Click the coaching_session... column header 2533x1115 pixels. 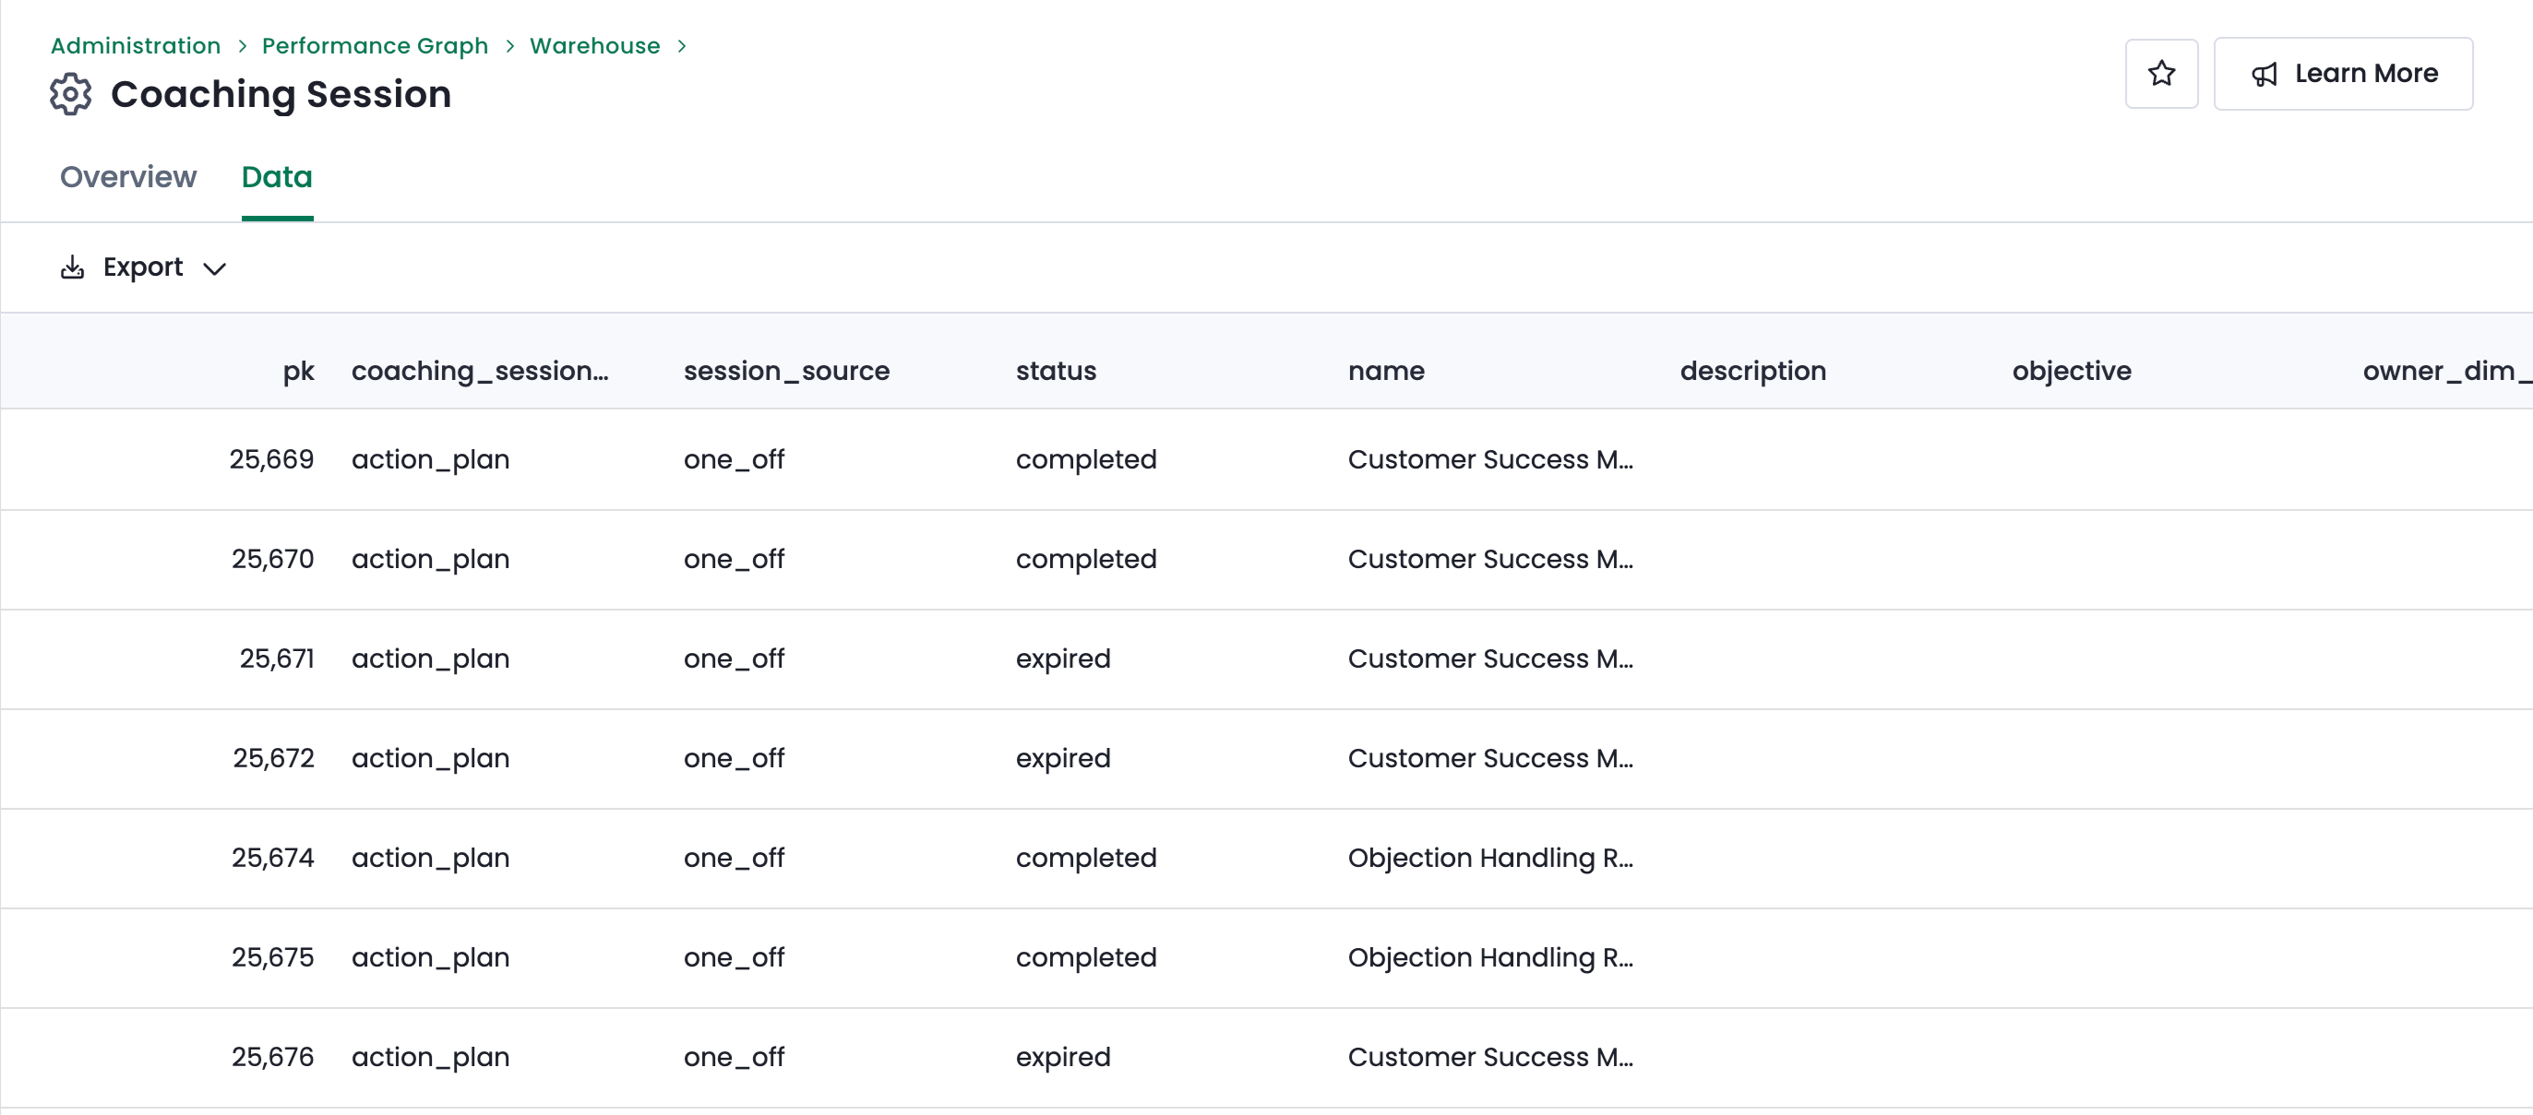(x=480, y=372)
